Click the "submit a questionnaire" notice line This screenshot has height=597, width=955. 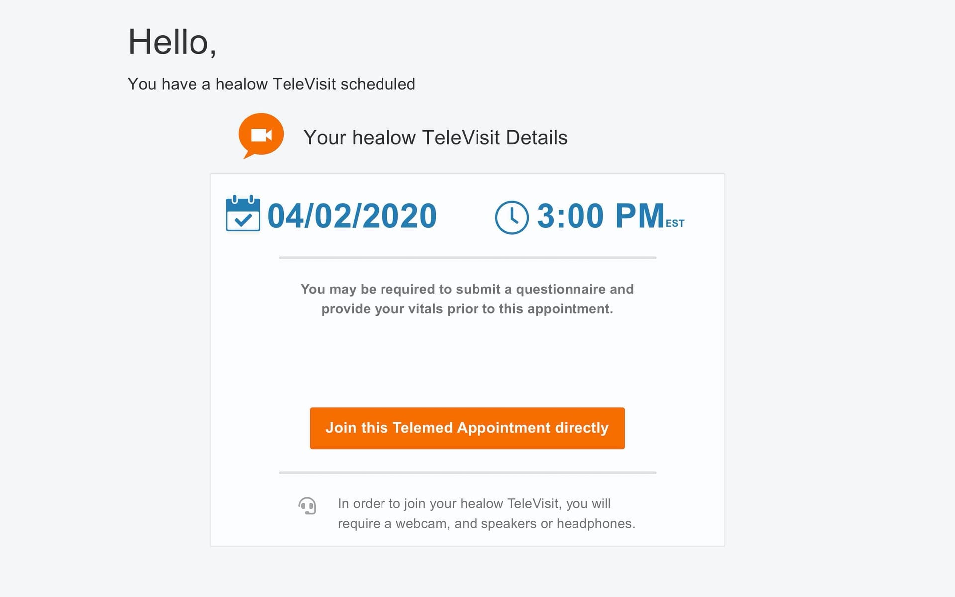[x=467, y=289]
